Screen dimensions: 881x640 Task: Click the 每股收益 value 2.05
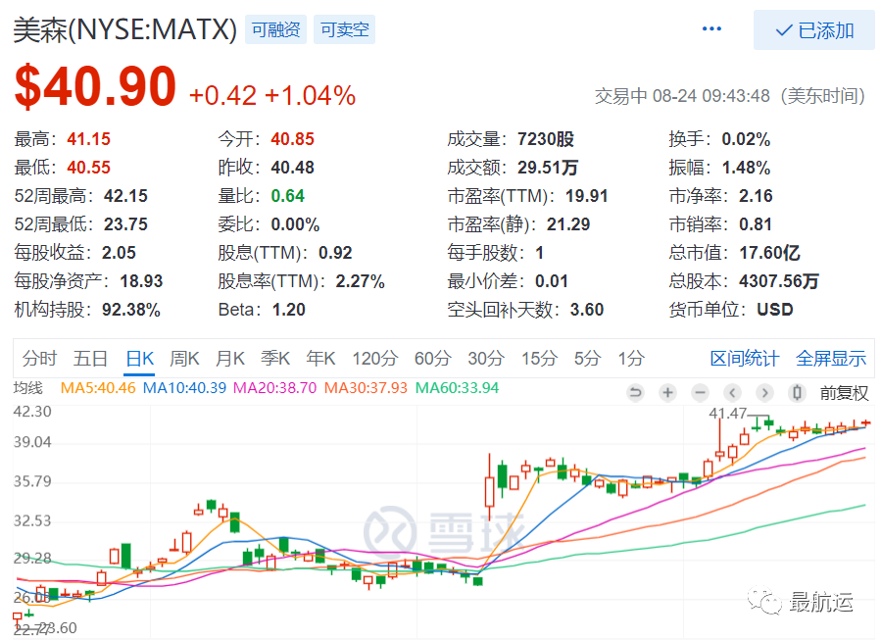(120, 252)
